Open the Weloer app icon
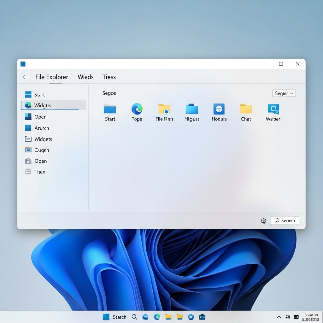Viewport: 323px width, 323px height. coord(273,109)
